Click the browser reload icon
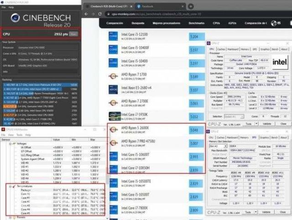The height and width of the screenshot is (220, 292). click(99, 14)
